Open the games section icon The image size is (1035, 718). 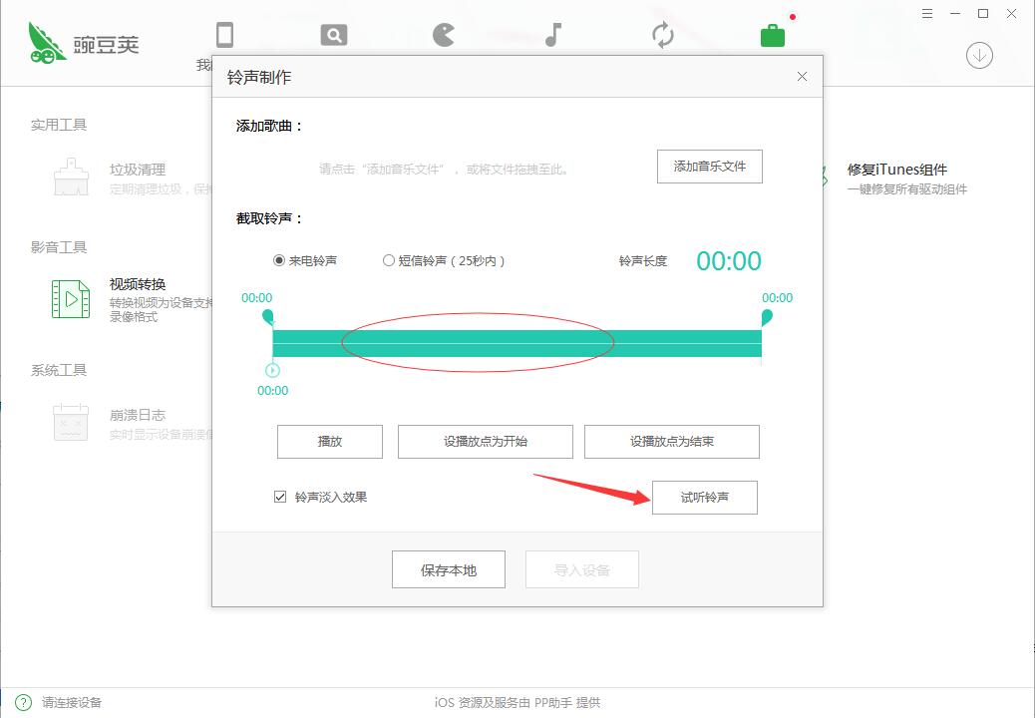(442, 33)
